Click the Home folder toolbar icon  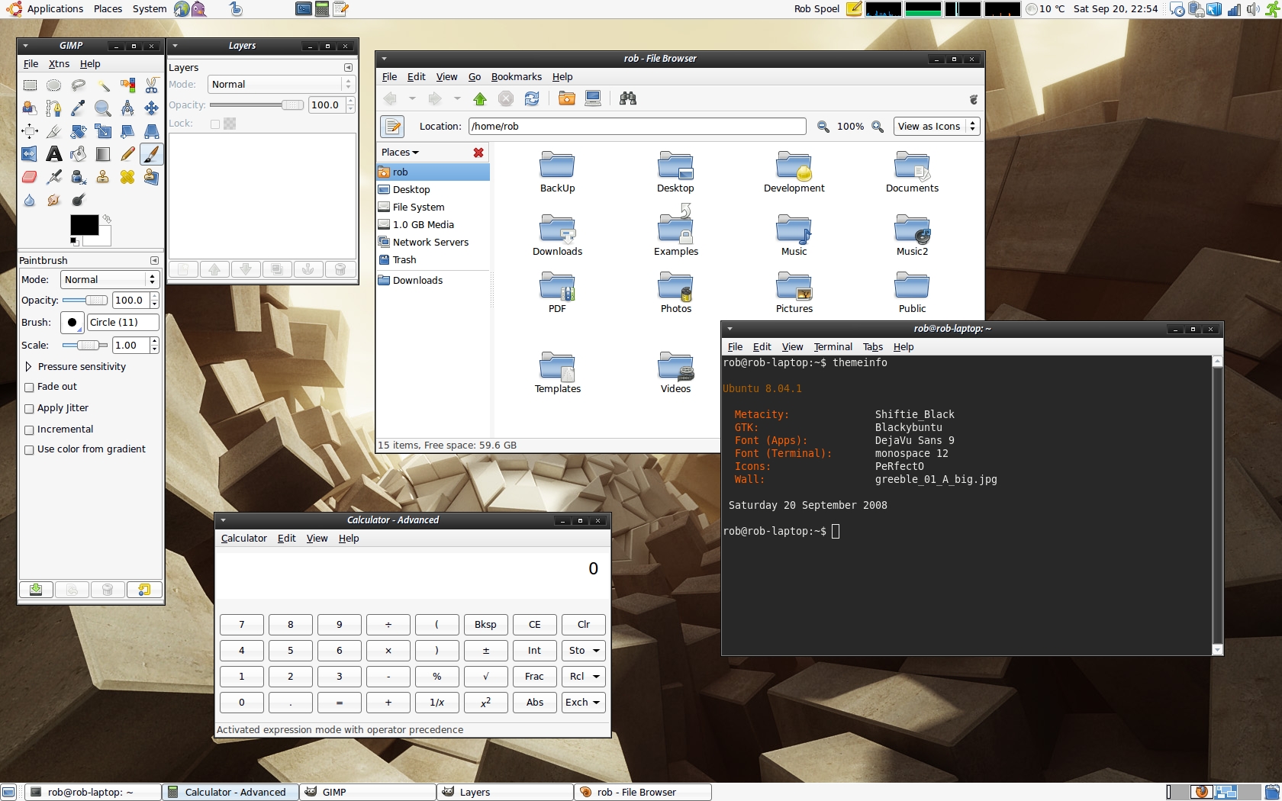coord(566,98)
